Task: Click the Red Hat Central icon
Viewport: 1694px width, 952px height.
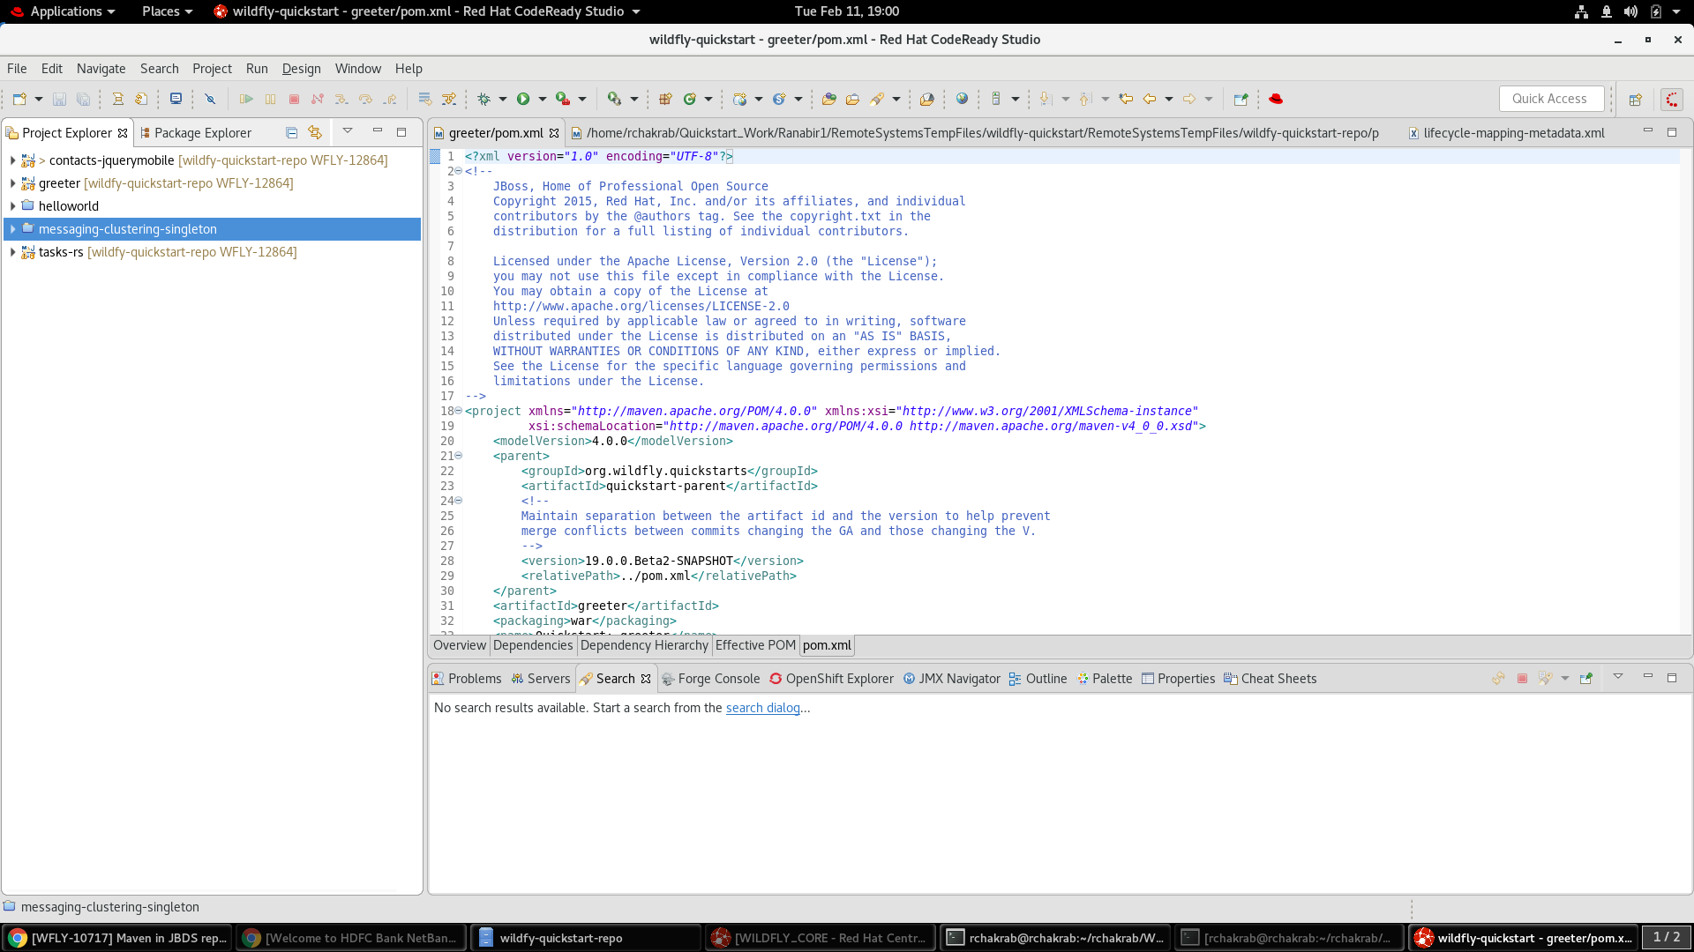Action: (1276, 99)
